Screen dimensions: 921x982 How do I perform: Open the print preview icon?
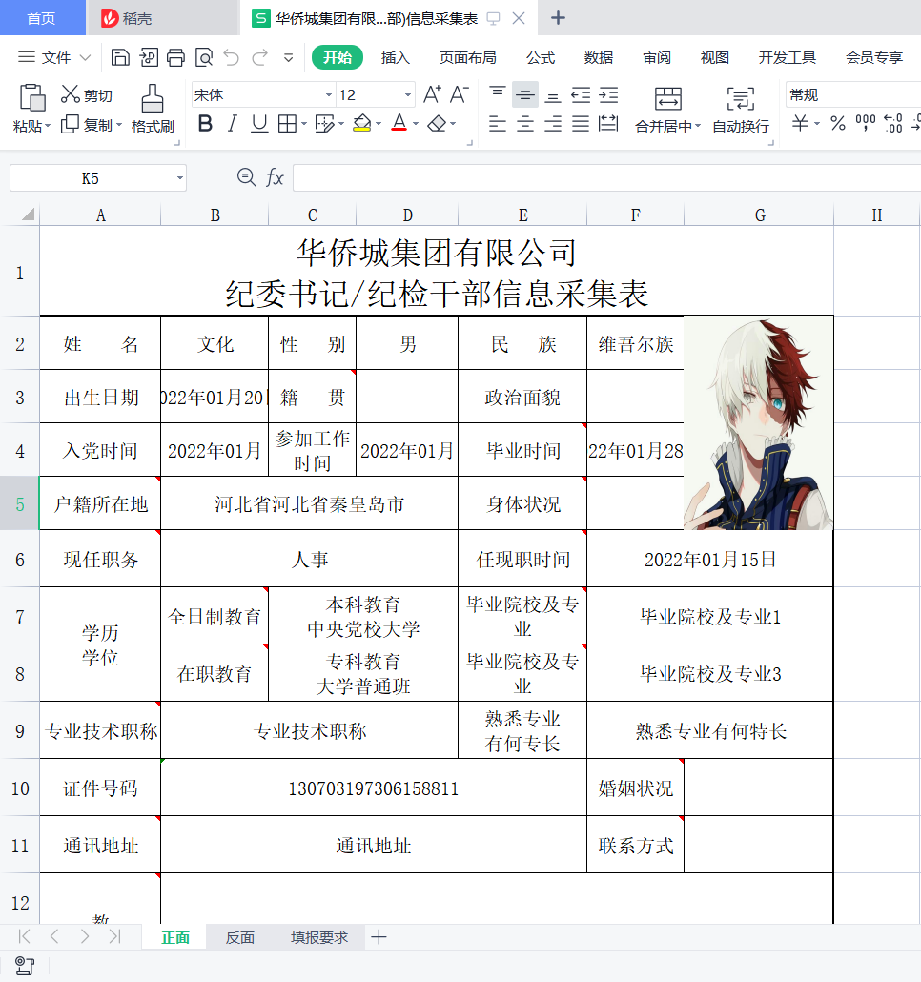click(203, 57)
